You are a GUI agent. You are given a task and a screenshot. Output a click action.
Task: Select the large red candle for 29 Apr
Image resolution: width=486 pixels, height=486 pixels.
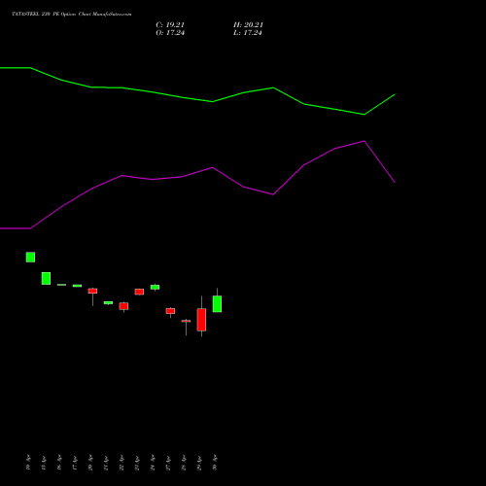tap(201, 320)
